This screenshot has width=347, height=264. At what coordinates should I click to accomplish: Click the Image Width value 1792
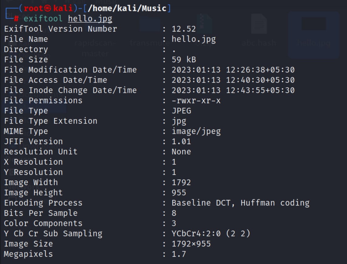tap(181, 183)
